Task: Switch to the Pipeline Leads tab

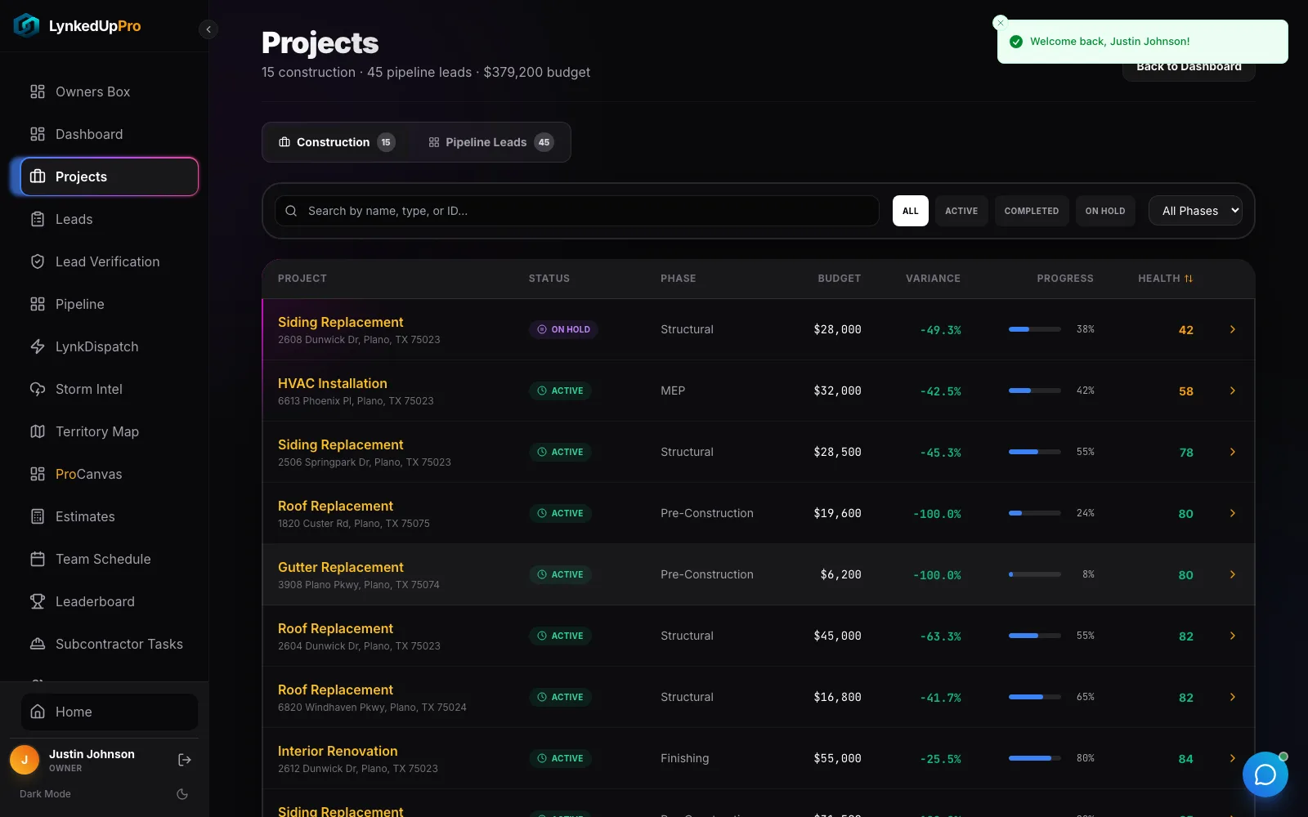Action: pos(491,142)
